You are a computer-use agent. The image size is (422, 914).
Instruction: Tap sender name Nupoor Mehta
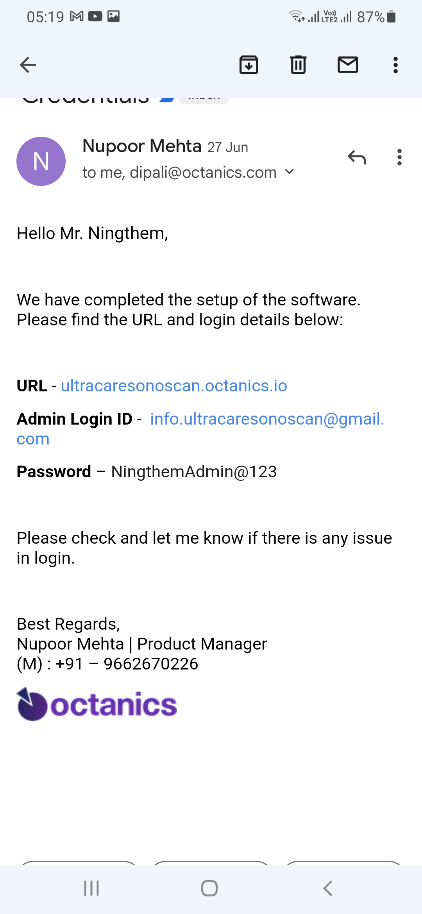(x=142, y=146)
